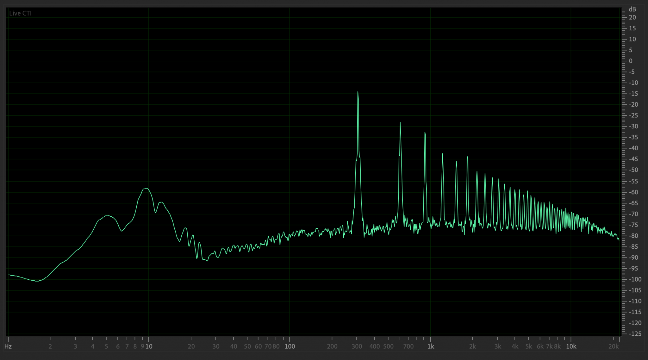Pick the -110 dB level axis label
Image resolution: width=648 pixels, height=360 pixels.
(635, 301)
